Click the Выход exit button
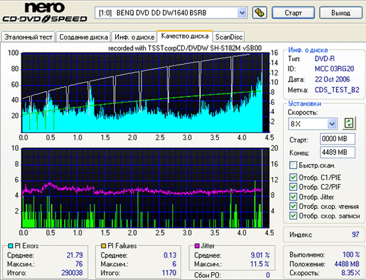The image size is (366, 280). tap(340, 12)
